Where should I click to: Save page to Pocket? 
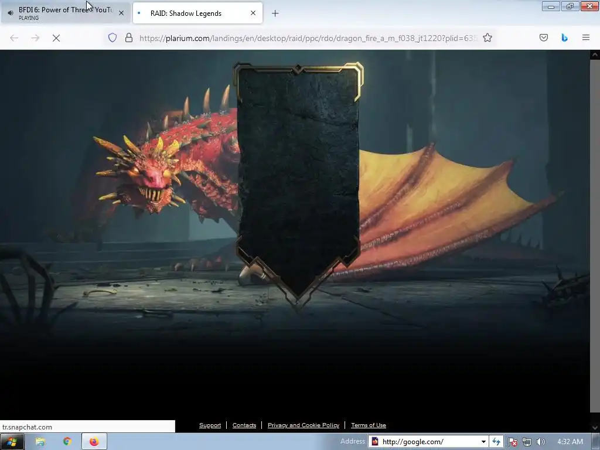pyautogui.click(x=544, y=37)
